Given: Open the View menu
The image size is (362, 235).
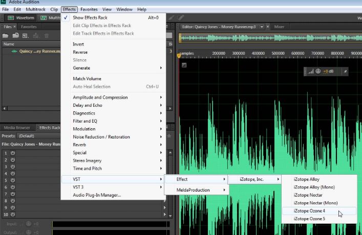Looking at the screenshot, I should (107, 9).
